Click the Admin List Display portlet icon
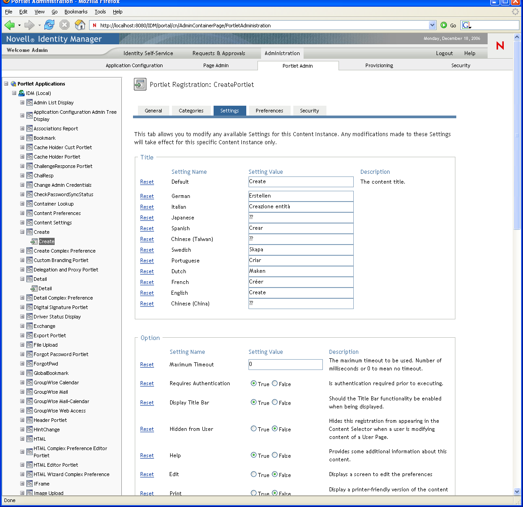 [30, 103]
